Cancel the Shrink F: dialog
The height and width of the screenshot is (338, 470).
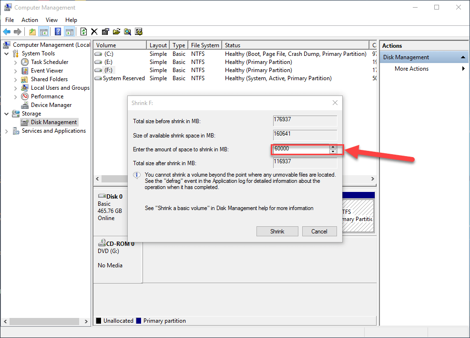tap(319, 232)
